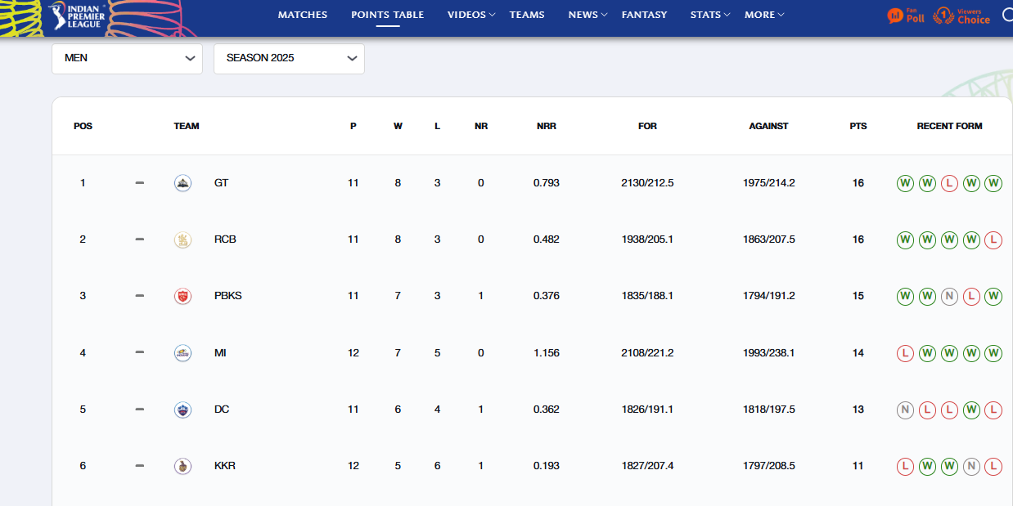This screenshot has width=1013, height=506.
Task: Open the Viewers Choice icon
Action: [x=962, y=16]
